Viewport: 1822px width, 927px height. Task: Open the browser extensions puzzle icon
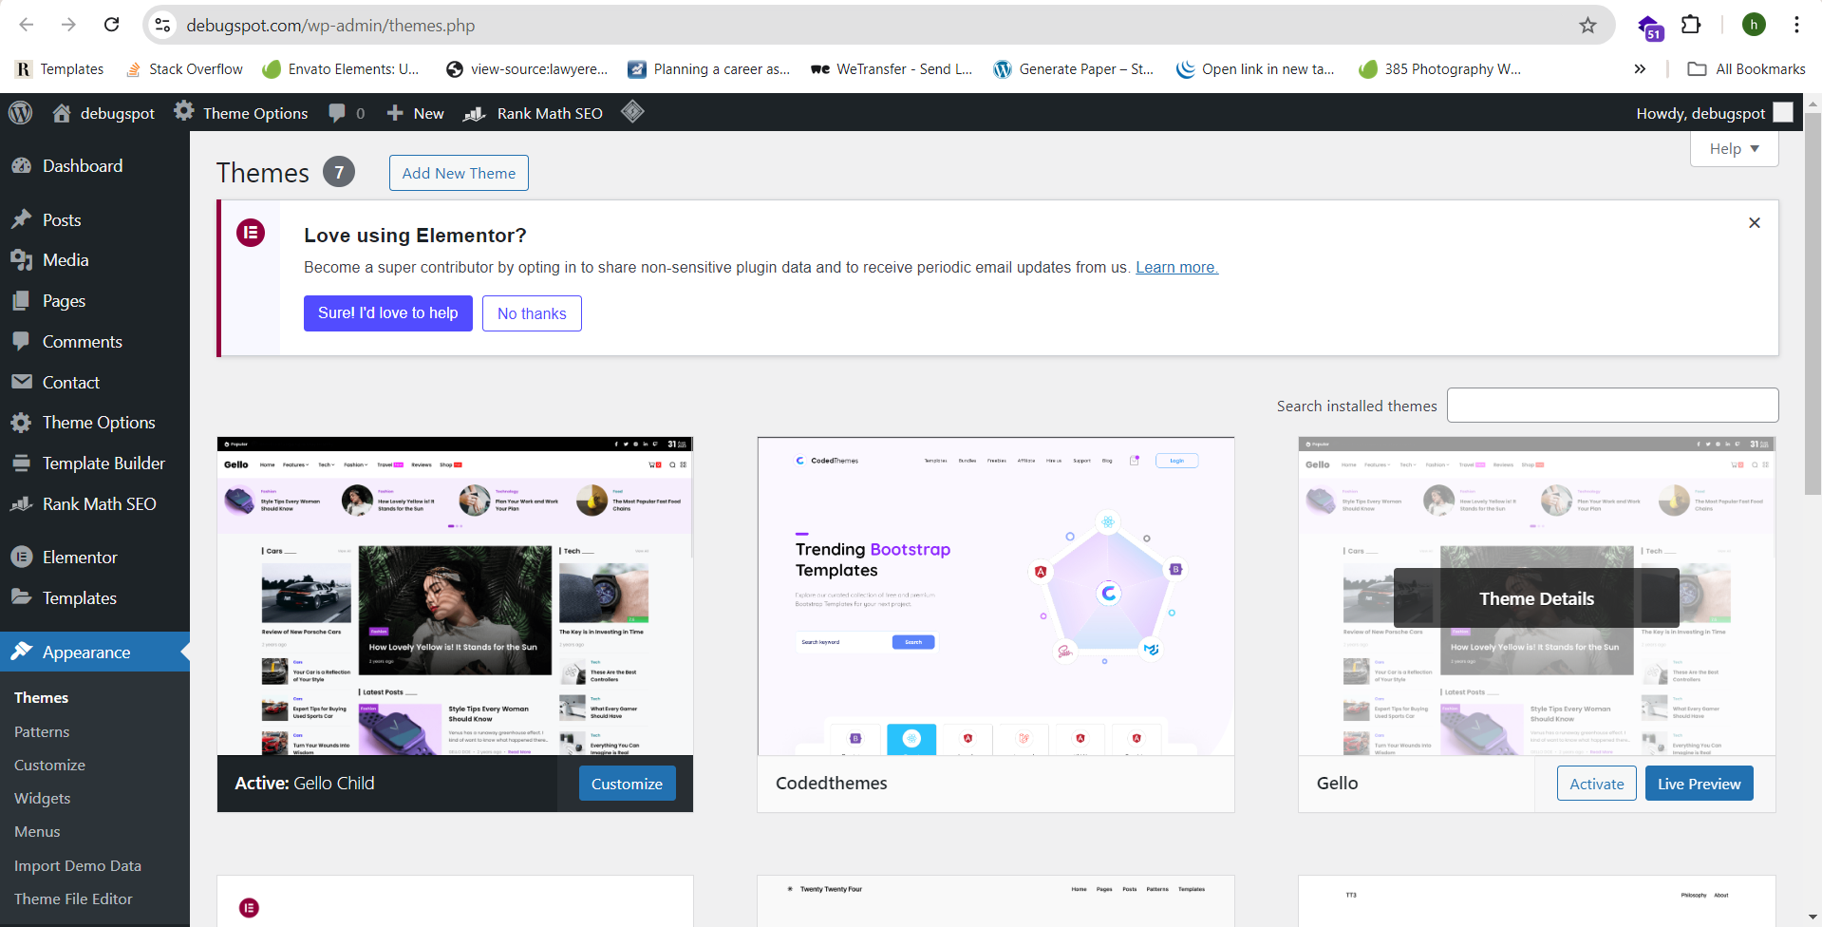coord(1691,25)
